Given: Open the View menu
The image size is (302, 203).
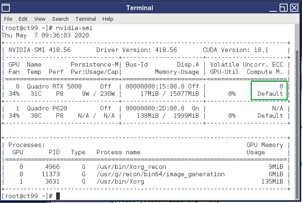Looking at the screenshot, I should (40, 19).
